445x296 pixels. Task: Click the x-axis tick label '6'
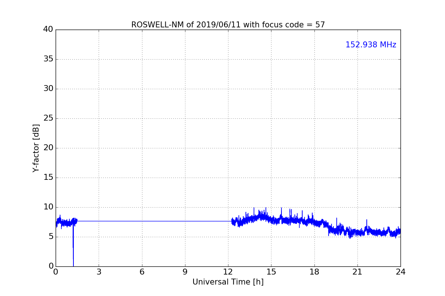click(142, 272)
